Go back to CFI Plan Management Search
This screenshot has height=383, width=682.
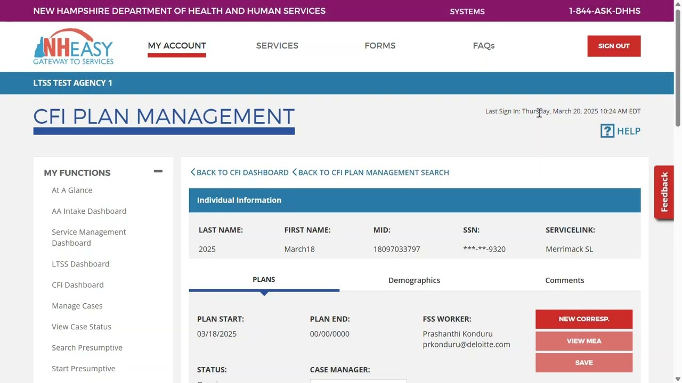[370, 172]
